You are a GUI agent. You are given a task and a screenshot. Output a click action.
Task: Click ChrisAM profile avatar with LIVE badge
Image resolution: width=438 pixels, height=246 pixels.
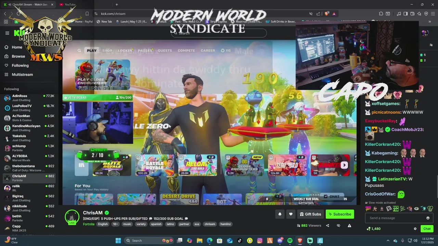tap(72, 217)
